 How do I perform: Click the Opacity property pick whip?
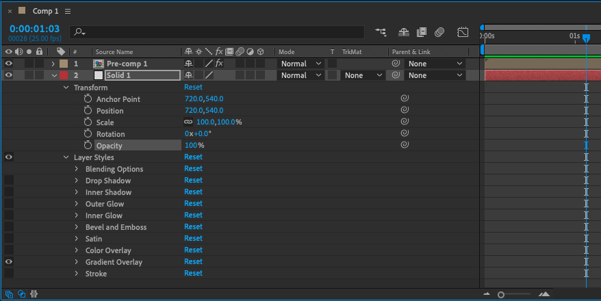(405, 145)
